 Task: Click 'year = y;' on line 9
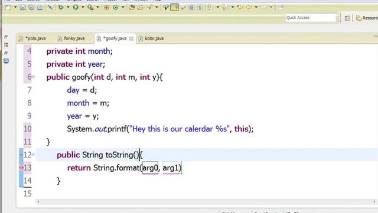pyautogui.click(x=83, y=116)
